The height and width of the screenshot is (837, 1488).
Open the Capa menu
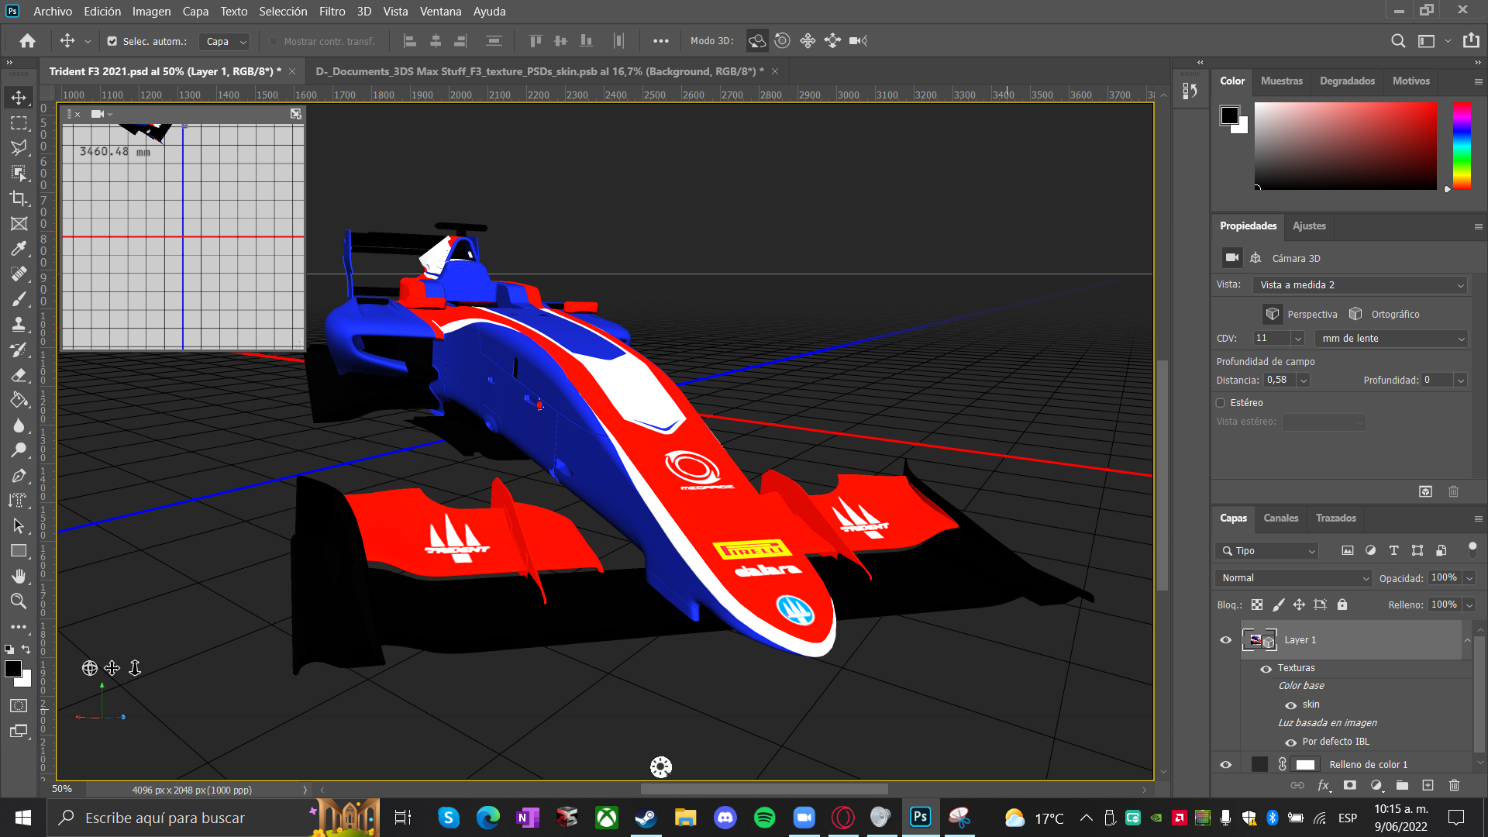(195, 12)
